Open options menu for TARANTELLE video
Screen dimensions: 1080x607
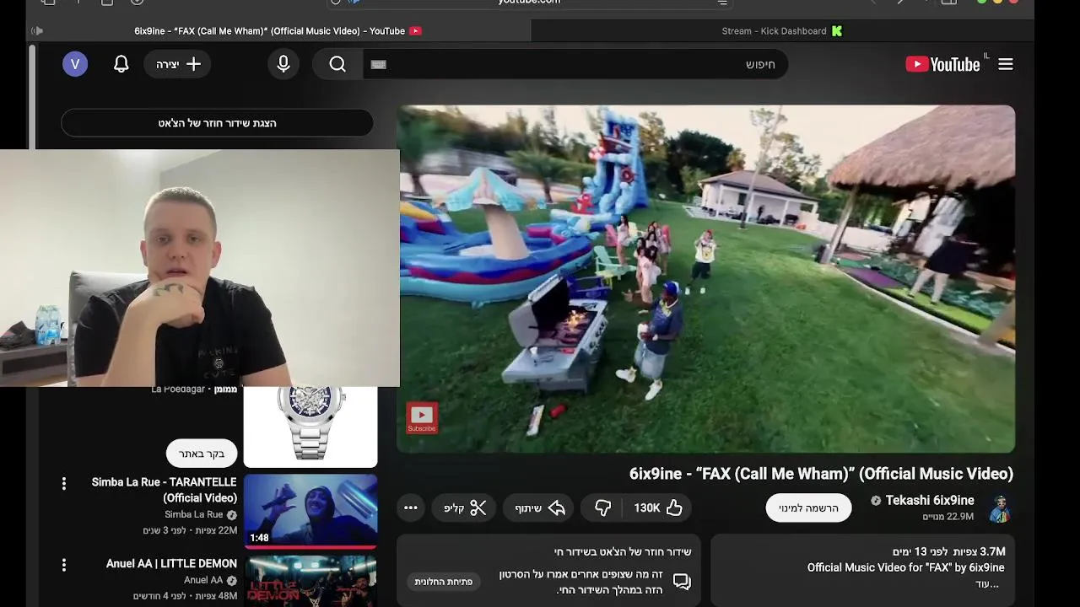pos(63,483)
